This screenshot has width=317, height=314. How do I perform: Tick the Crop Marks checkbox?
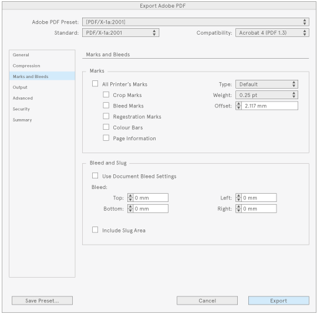(x=106, y=94)
